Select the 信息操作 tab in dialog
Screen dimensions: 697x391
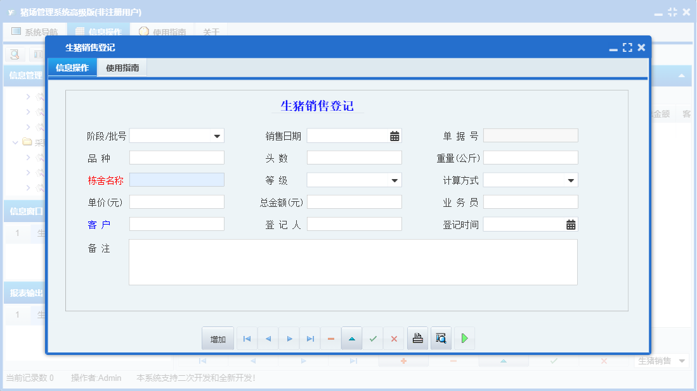coord(72,68)
